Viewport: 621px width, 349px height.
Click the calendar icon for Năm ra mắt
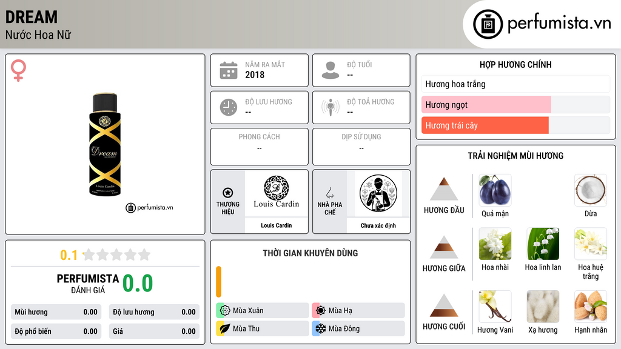pyautogui.click(x=229, y=70)
